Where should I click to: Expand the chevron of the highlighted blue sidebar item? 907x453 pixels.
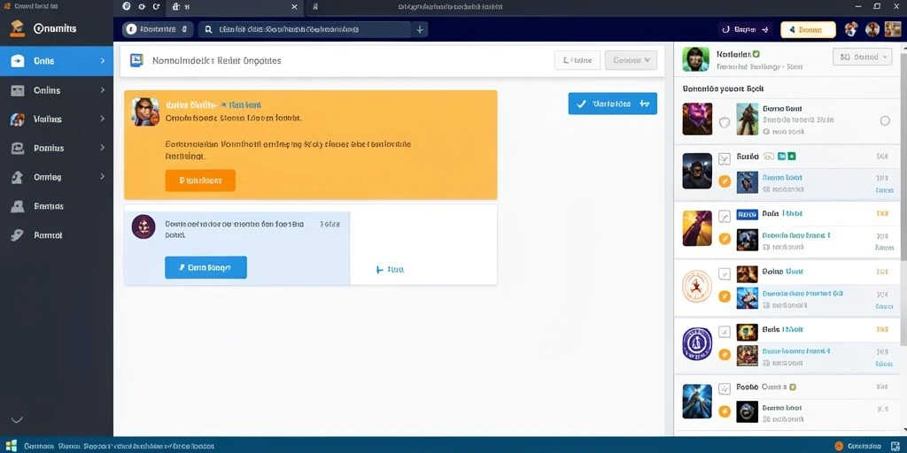point(103,61)
